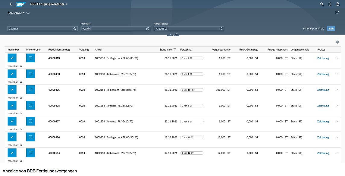Remove the =Ja token from machbar filter

click(x=89, y=29)
